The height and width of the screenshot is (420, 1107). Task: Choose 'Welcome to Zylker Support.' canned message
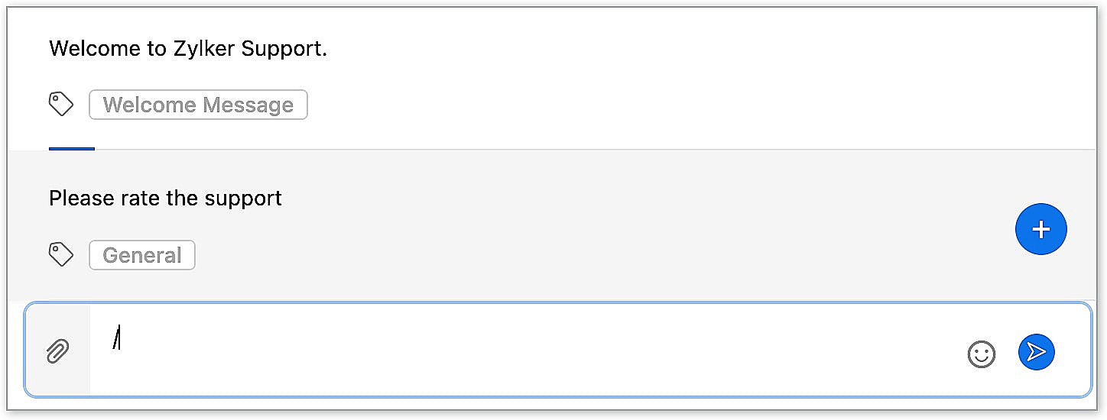(188, 49)
